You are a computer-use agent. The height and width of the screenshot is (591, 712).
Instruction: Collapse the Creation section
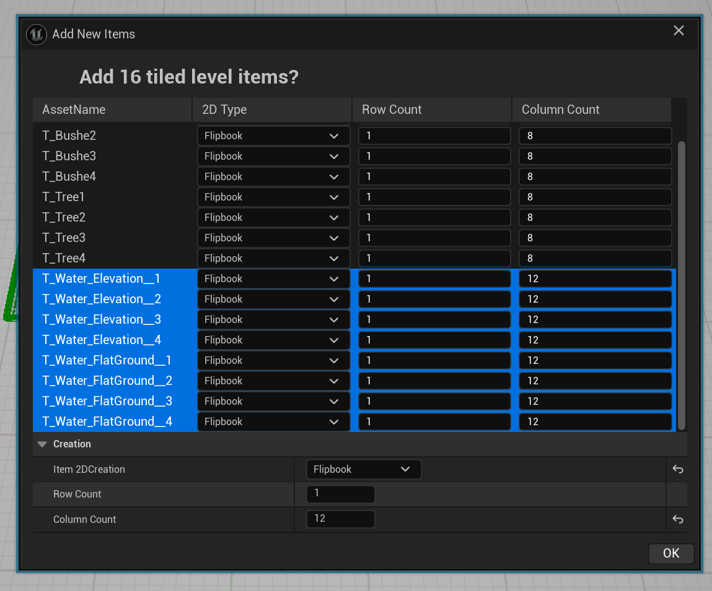coord(42,444)
